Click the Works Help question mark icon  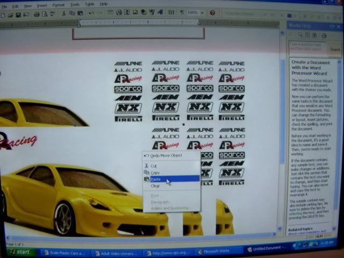(x=212, y=13)
